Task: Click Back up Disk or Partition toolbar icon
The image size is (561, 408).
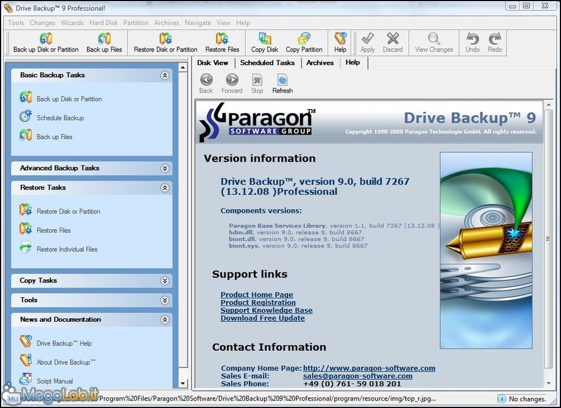Action: point(45,39)
